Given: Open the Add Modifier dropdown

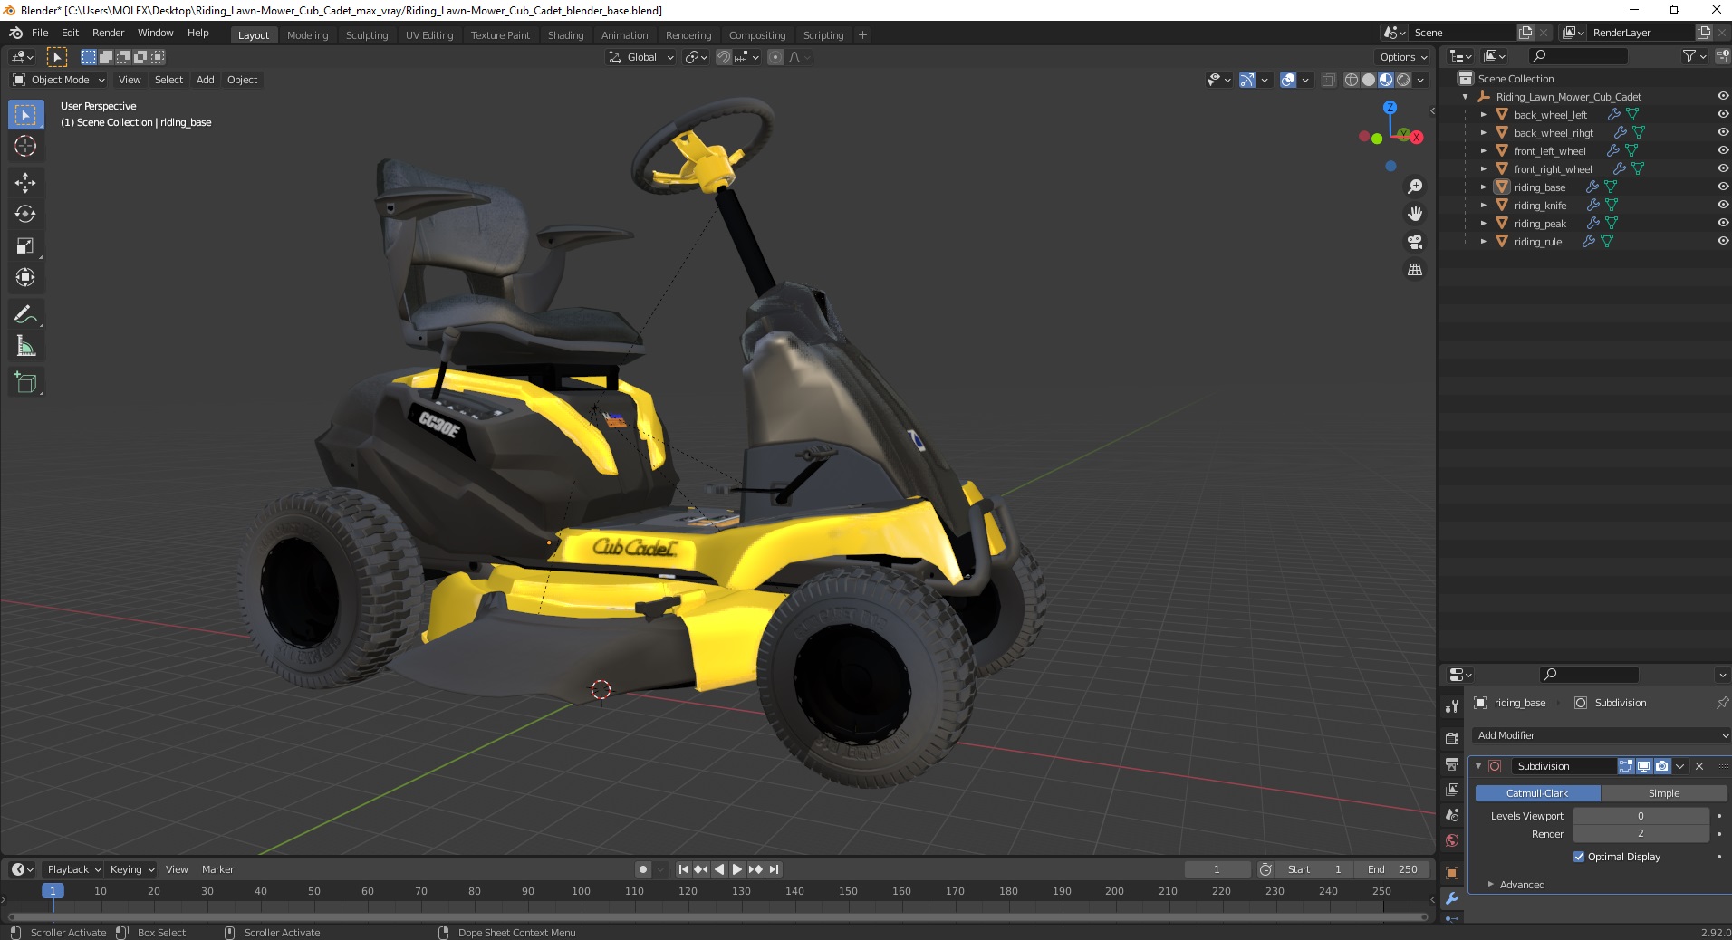Looking at the screenshot, I should pos(1600,735).
